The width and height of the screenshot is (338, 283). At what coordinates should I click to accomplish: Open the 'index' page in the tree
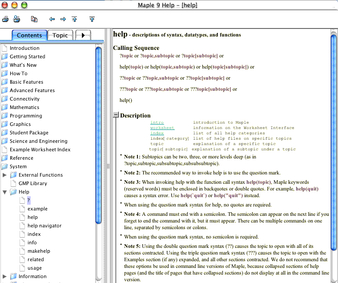pyautogui.click(x=34, y=234)
